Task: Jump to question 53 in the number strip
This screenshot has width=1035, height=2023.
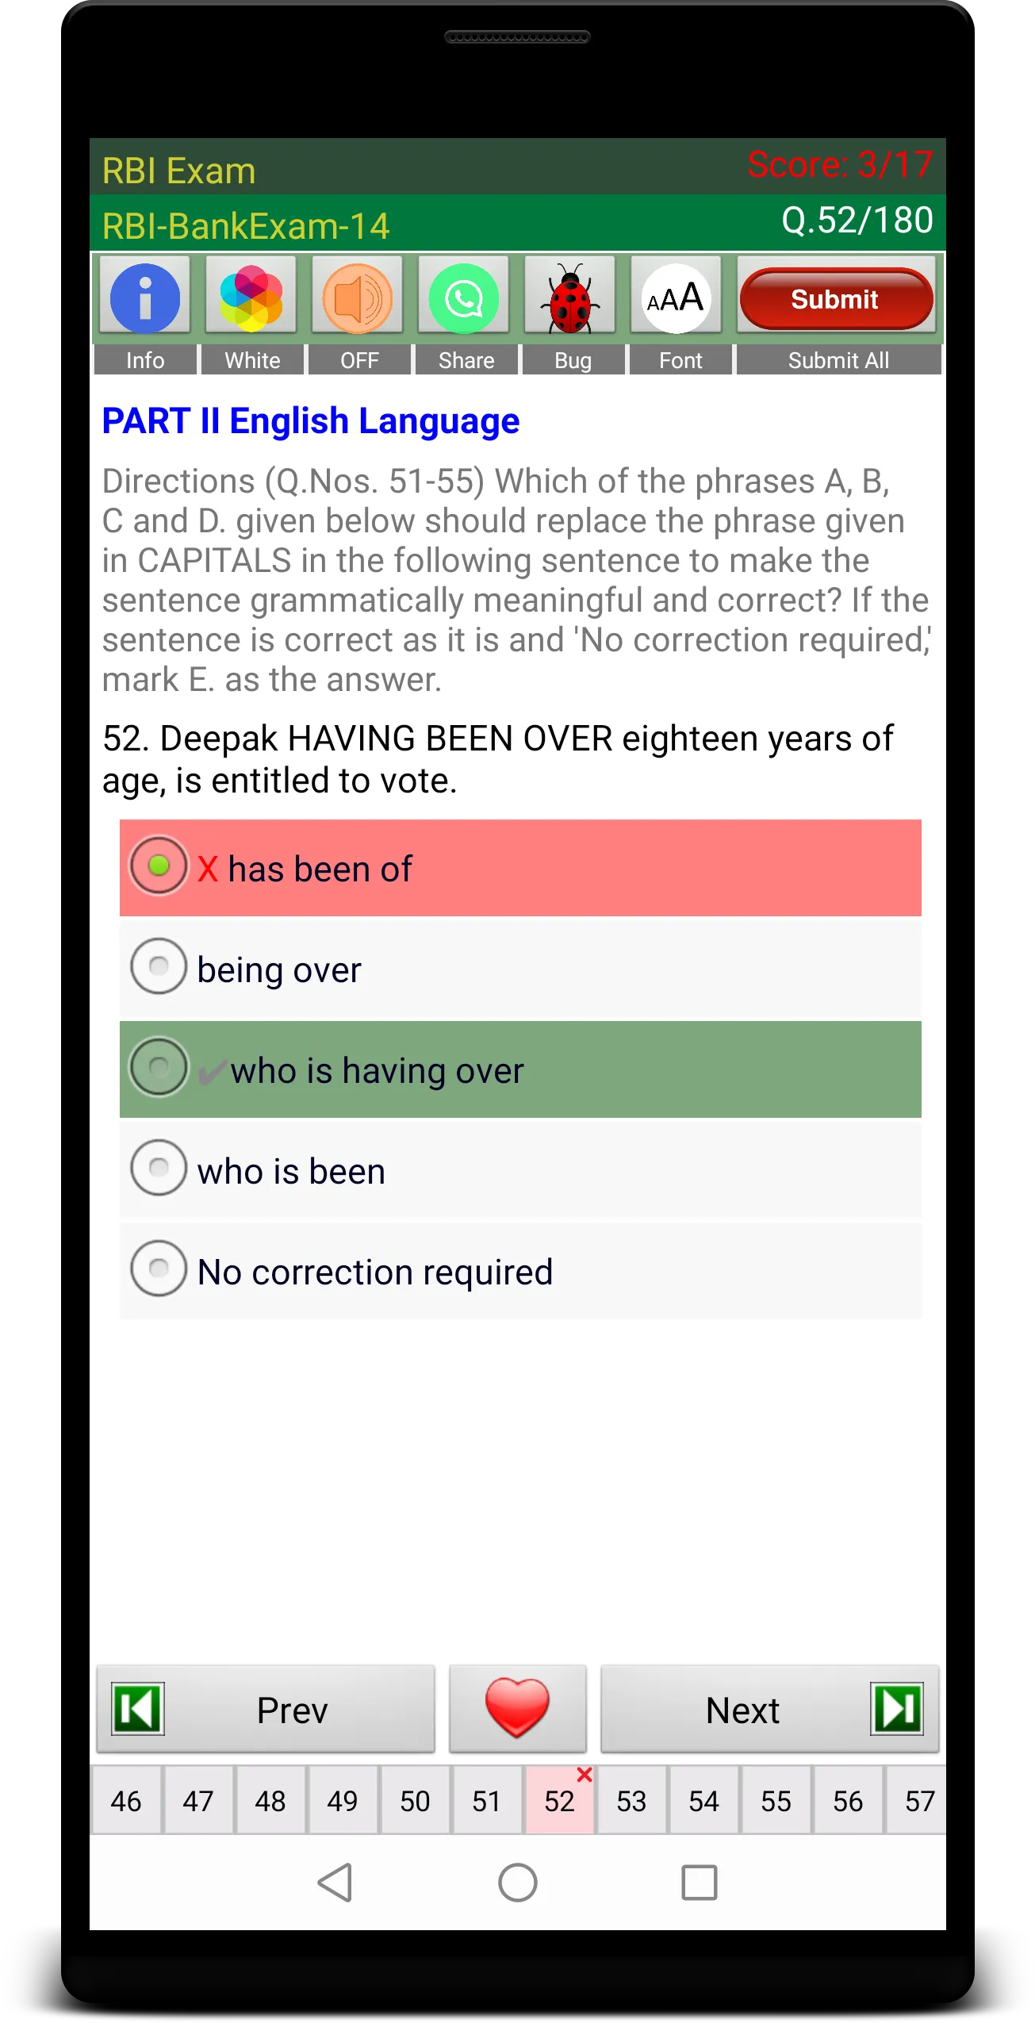Action: click(x=631, y=1800)
